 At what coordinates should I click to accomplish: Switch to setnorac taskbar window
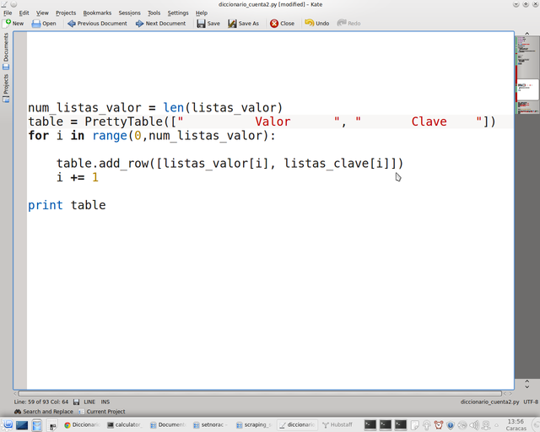[210, 424]
